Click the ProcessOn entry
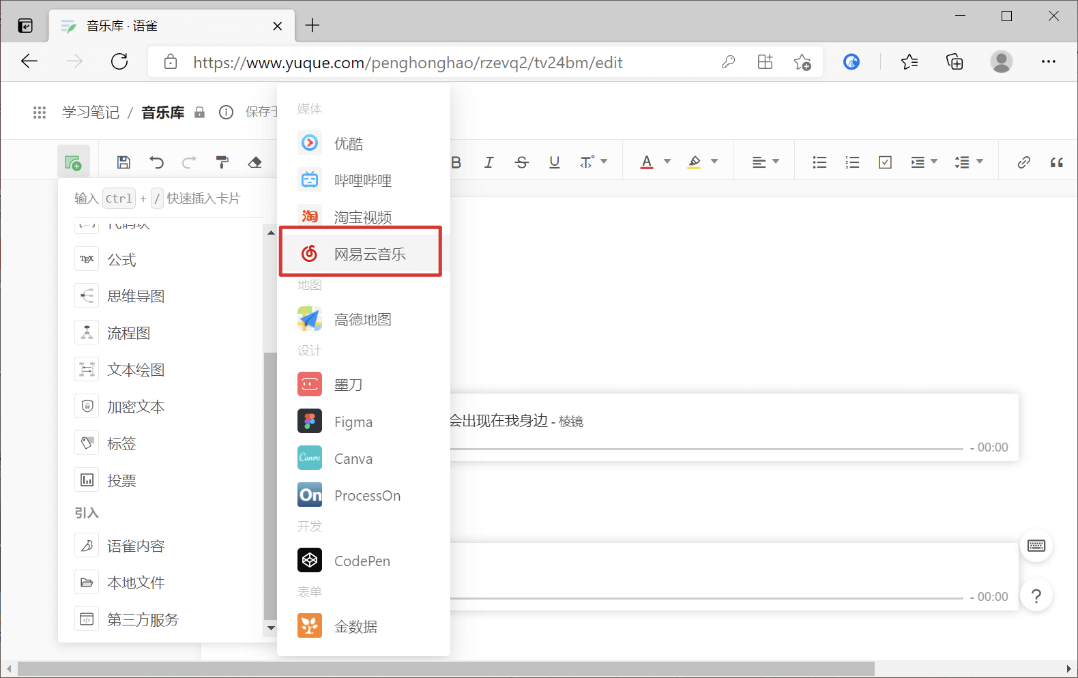Image resolution: width=1078 pixels, height=678 pixels. click(364, 495)
